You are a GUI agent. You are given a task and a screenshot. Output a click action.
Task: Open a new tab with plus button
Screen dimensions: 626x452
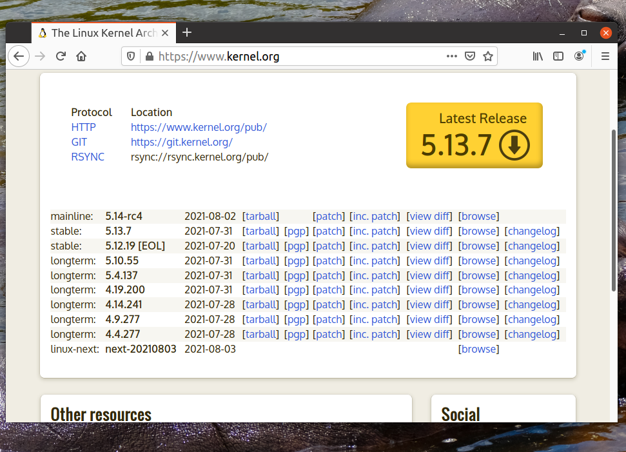coord(187,32)
